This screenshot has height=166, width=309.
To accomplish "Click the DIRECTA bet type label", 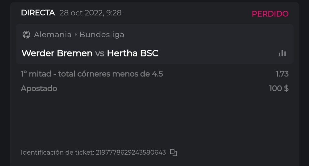I will (x=38, y=13).
